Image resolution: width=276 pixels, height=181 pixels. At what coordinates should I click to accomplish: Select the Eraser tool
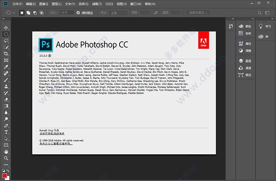(x=6, y=100)
